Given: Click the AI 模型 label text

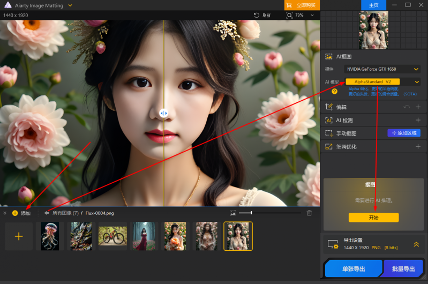Looking at the screenshot, I should coord(332,82).
